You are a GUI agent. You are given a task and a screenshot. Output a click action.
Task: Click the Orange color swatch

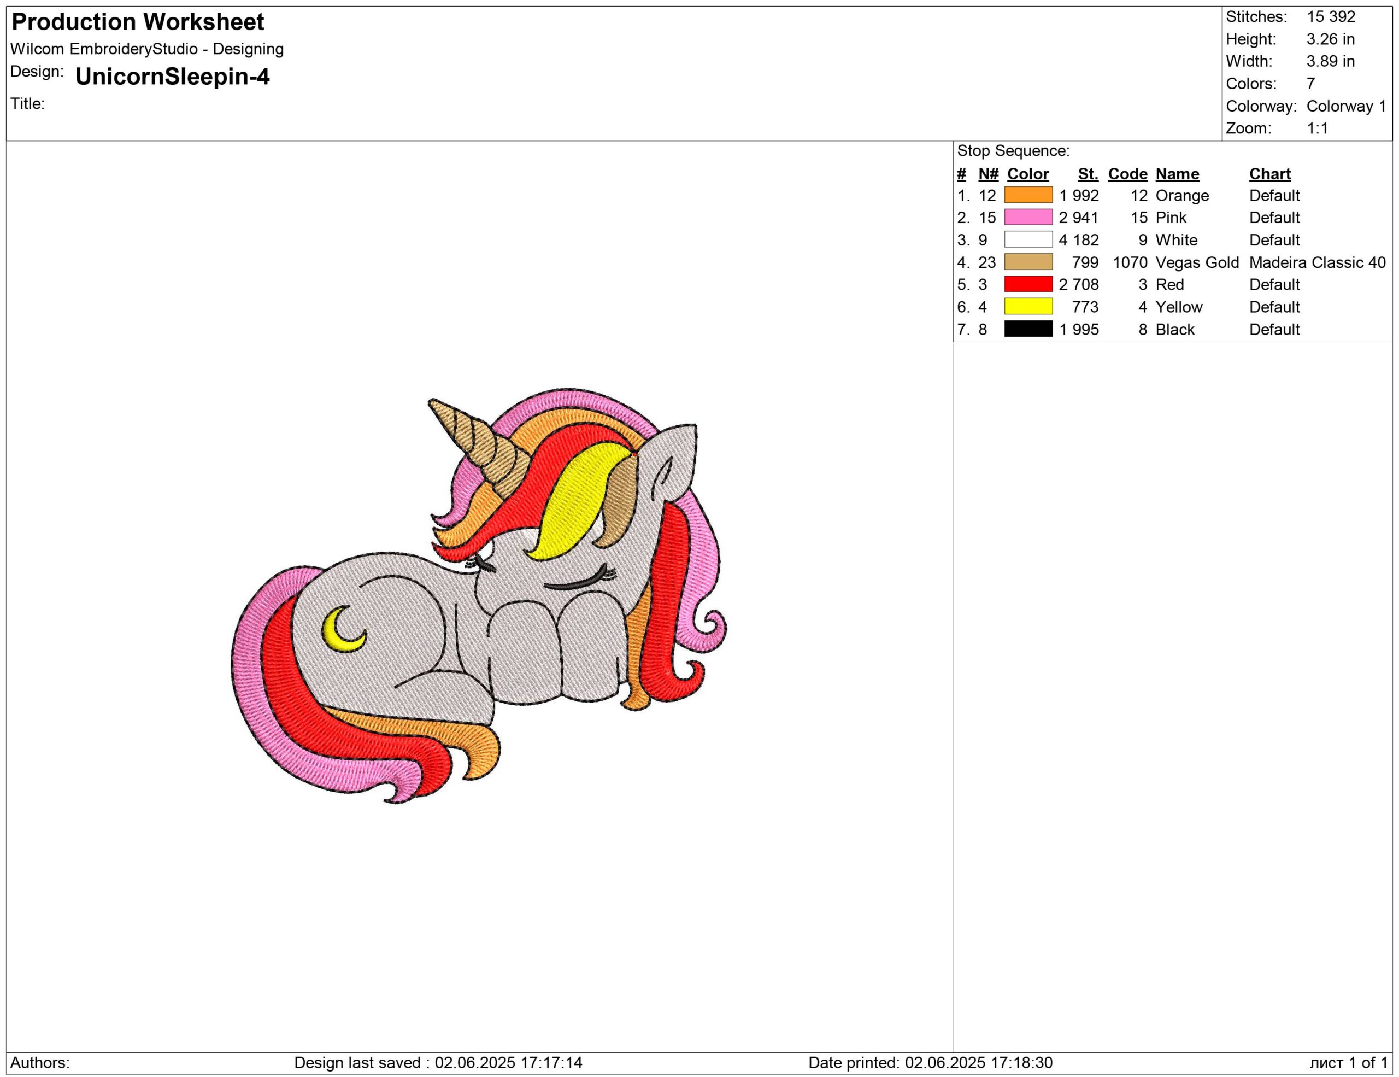pyautogui.click(x=1027, y=195)
